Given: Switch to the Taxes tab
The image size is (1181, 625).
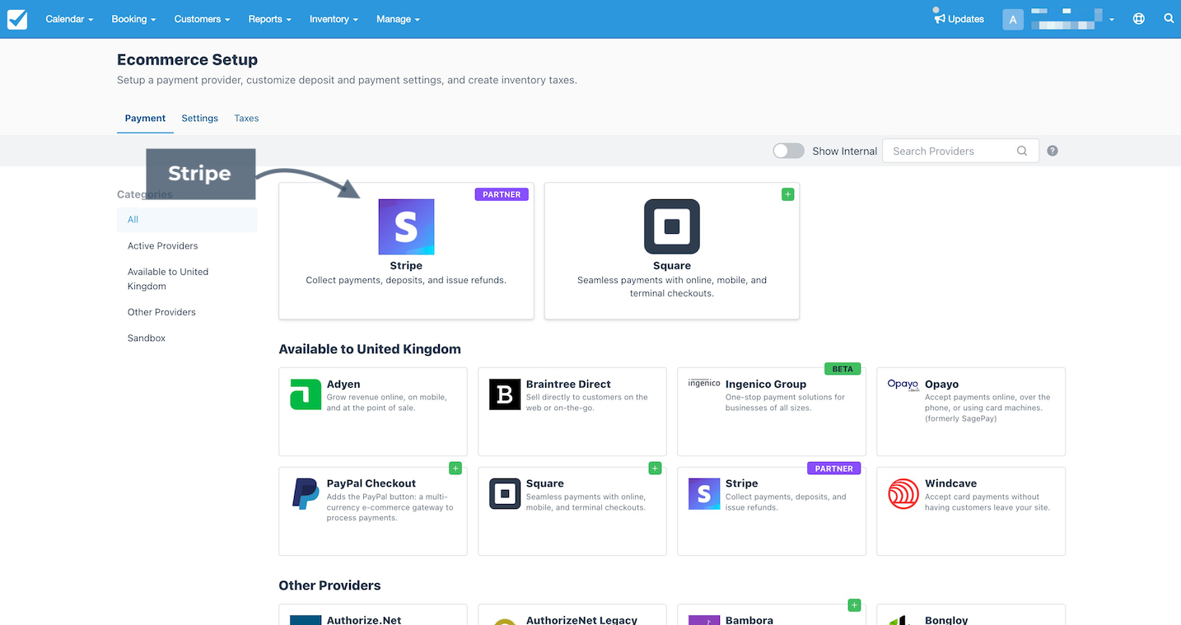Looking at the screenshot, I should pyautogui.click(x=246, y=119).
